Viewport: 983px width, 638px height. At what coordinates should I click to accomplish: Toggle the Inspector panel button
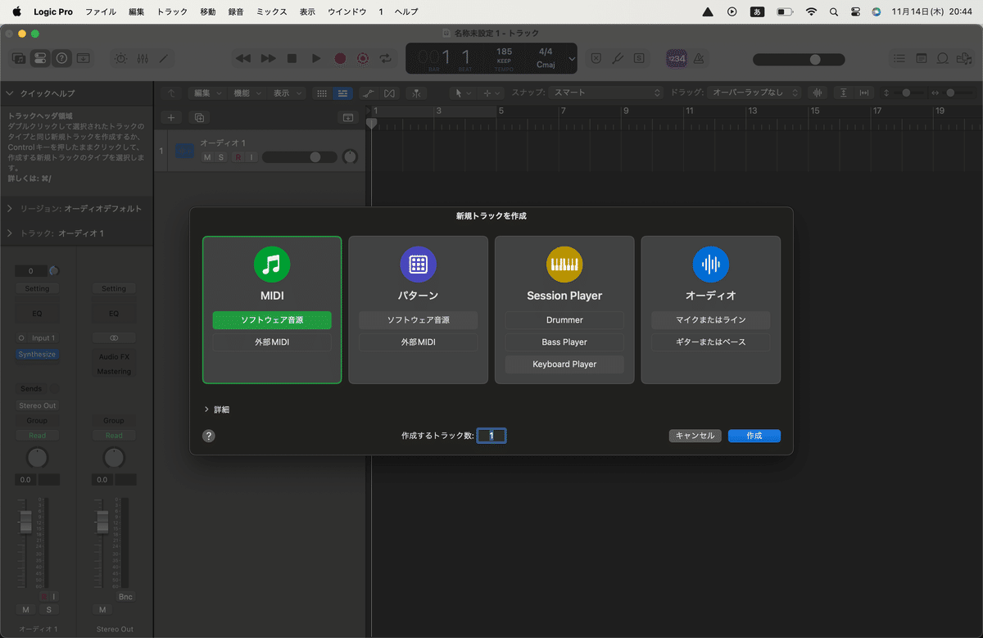[39, 58]
